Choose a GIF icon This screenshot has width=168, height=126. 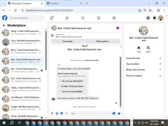67,114
